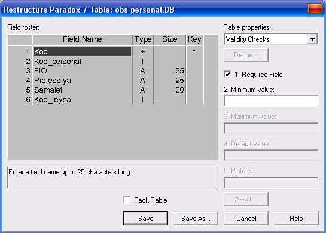
Task: Click the Size column header
Action: (x=170, y=39)
